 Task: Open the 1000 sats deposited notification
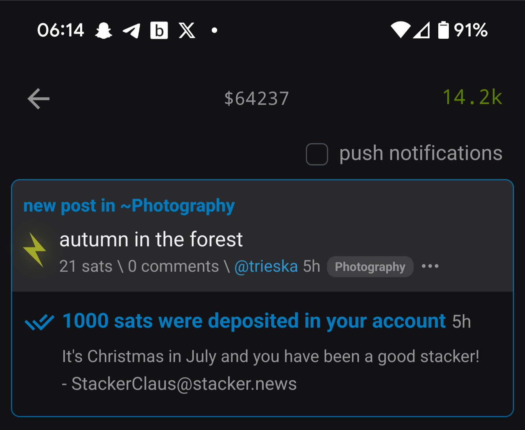254,321
